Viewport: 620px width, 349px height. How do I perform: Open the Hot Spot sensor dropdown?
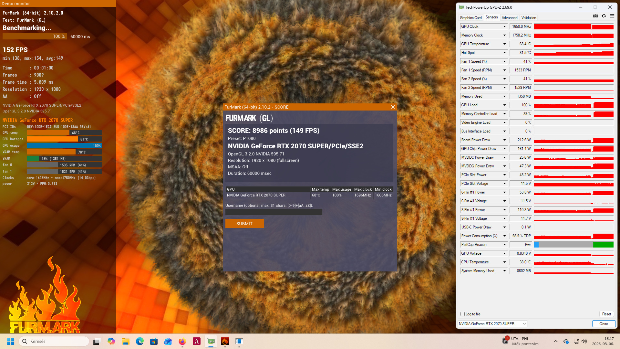pyautogui.click(x=504, y=53)
